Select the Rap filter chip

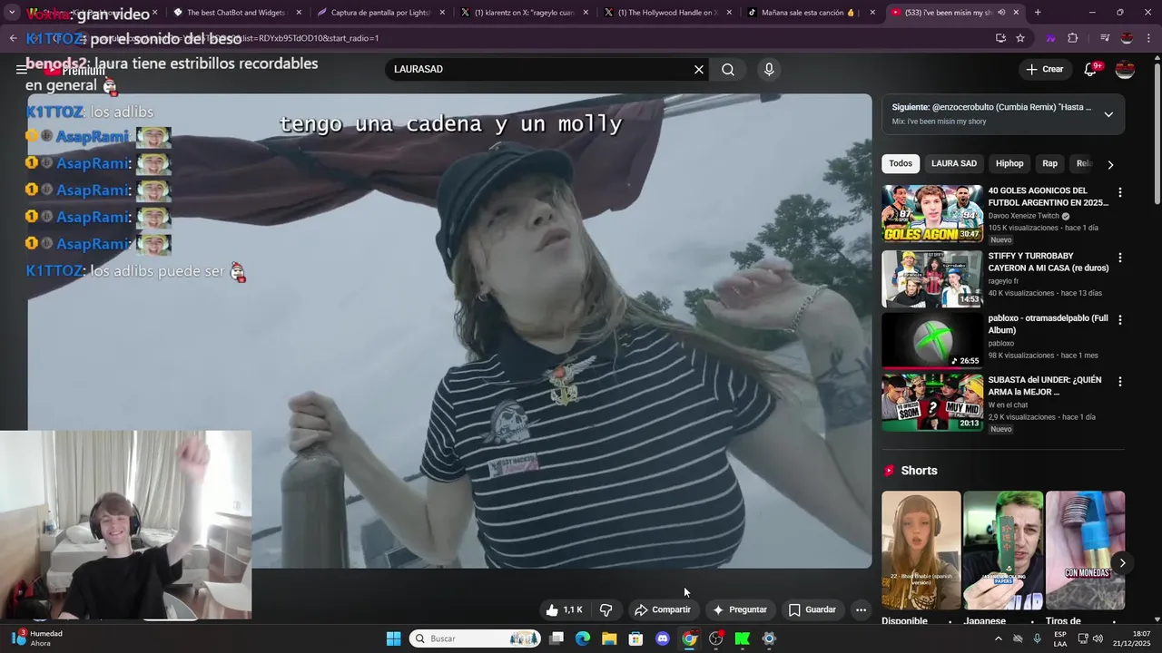click(1049, 164)
